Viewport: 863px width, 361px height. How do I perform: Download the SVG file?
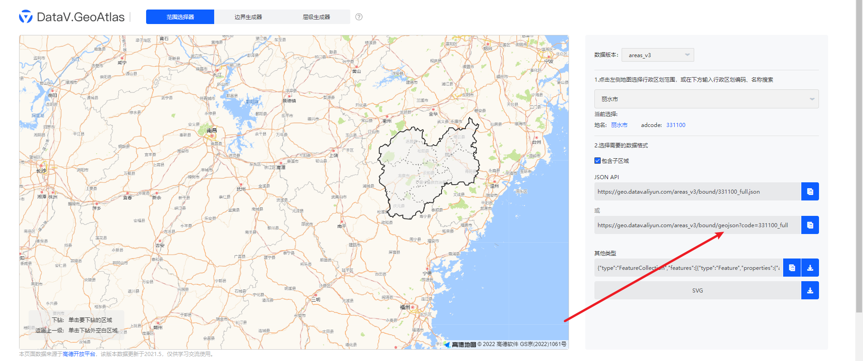pyautogui.click(x=810, y=290)
